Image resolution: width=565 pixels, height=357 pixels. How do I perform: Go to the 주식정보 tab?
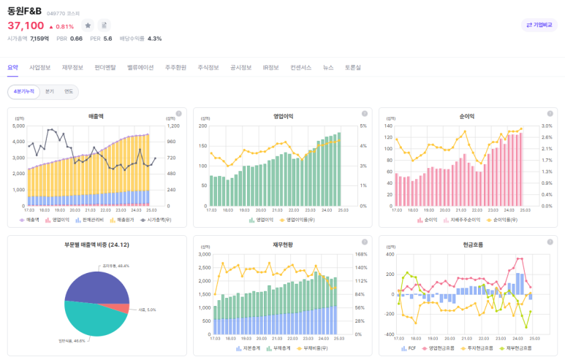(208, 68)
